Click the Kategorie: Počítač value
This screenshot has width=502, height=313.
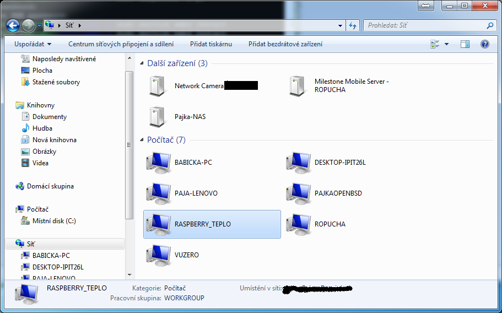[175, 288]
